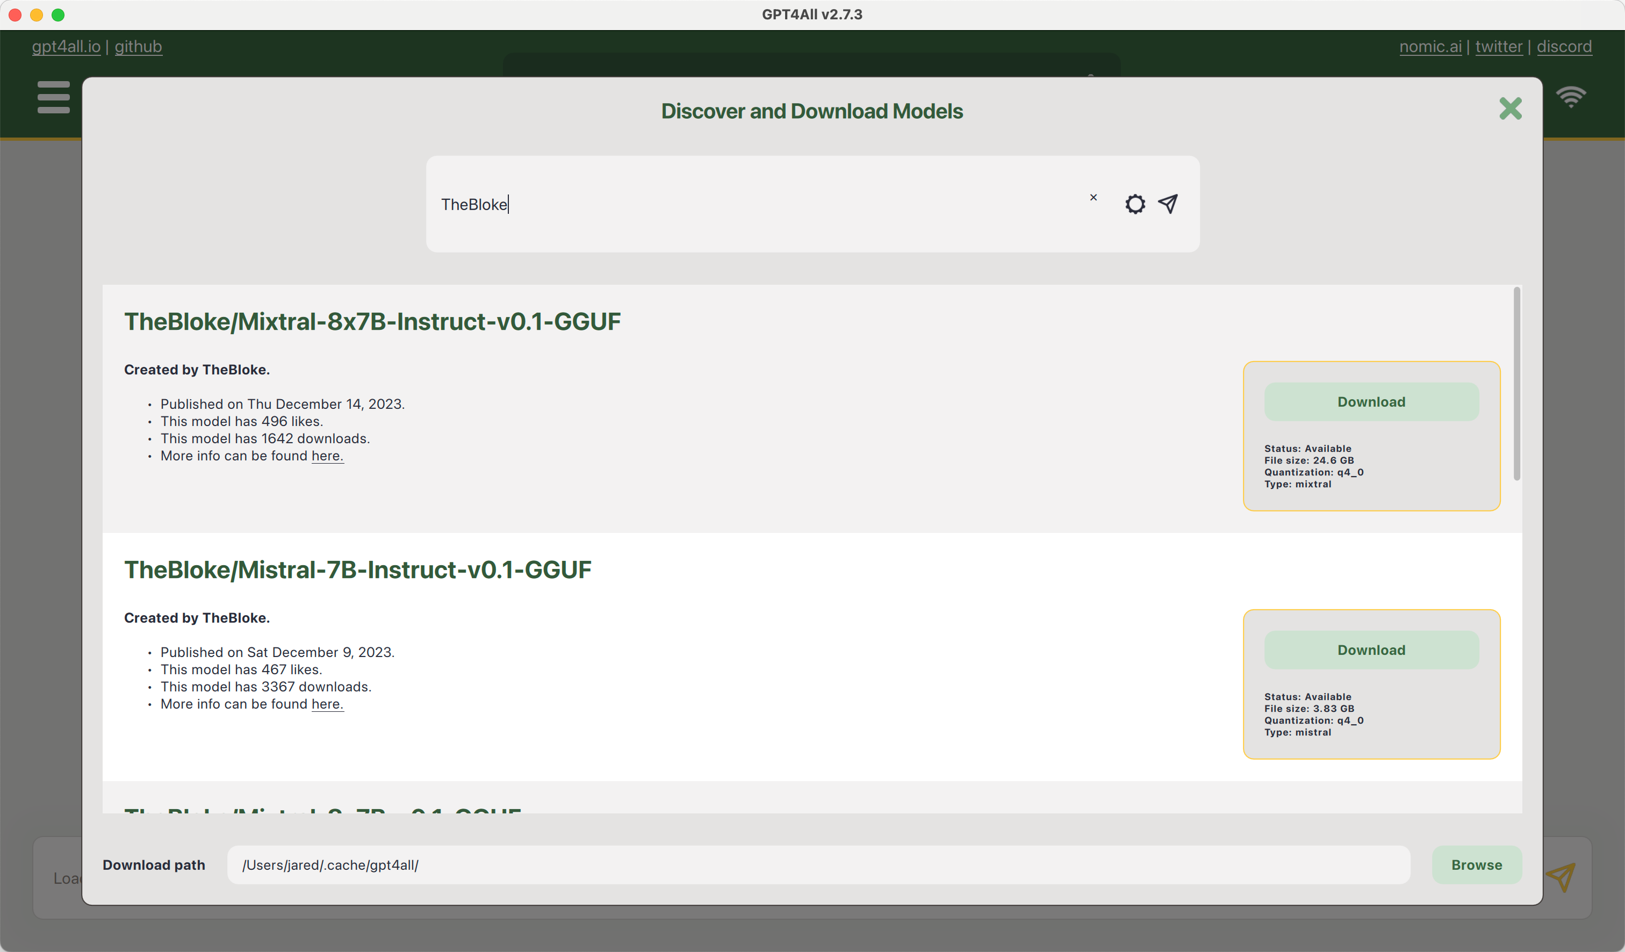
Task: Open the gpt4all.io link
Action: coord(66,46)
